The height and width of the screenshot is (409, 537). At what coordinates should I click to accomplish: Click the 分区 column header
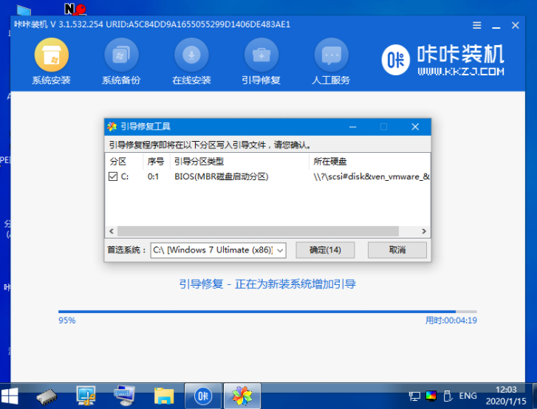pyautogui.click(x=118, y=162)
